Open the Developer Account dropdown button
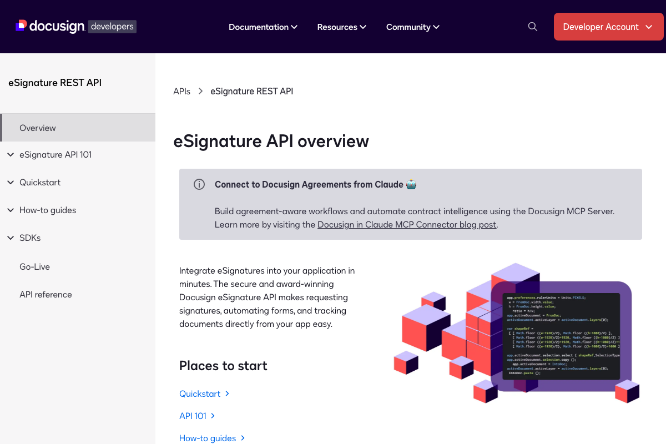 click(608, 27)
